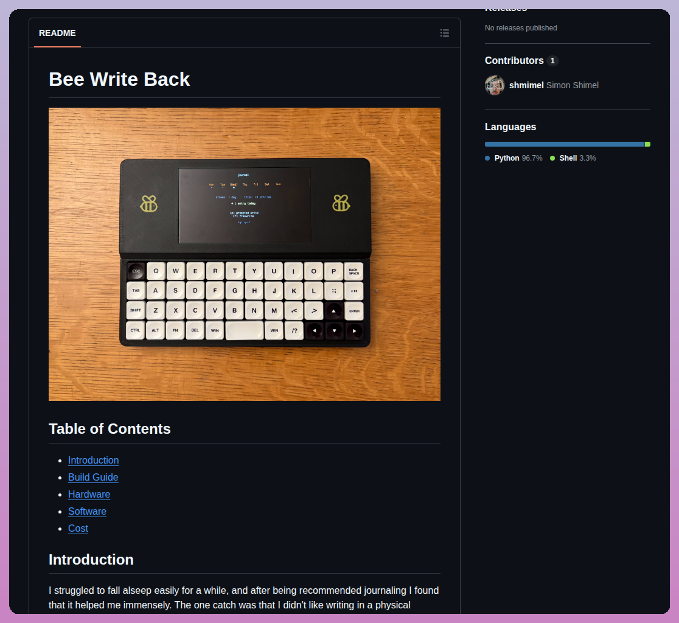The height and width of the screenshot is (623, 679).
Task: Open shmimel profile link
Action: click(x=526, y=85)
